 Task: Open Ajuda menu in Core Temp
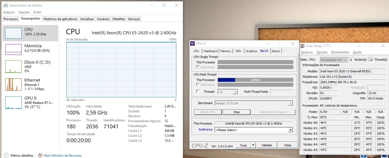pyautogui.click(x=357, y=52)
